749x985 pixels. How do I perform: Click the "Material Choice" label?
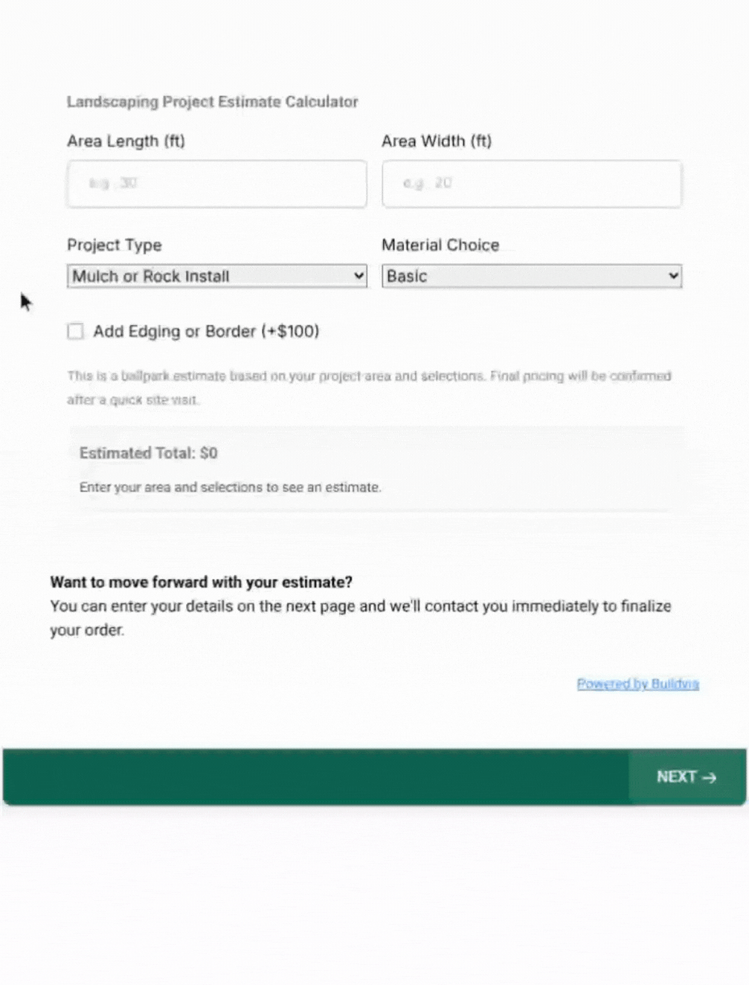point(440,246)
